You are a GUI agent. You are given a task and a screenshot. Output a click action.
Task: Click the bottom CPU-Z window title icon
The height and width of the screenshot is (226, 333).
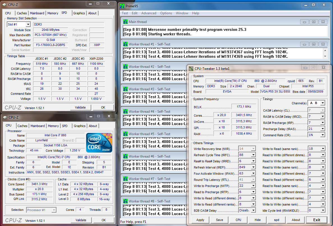click(5, 117)
